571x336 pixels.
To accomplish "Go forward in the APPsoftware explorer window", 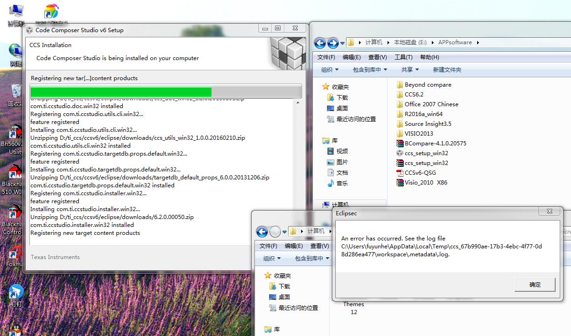I will [x=333, y=43].
